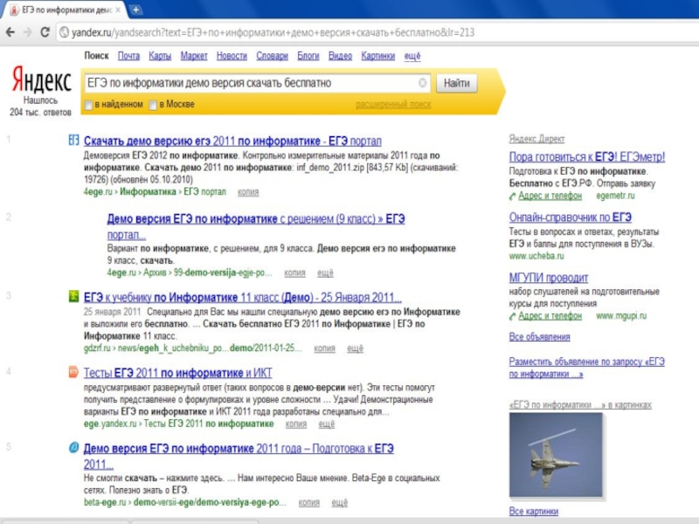Expand 'ещё' for the gdzrf.ru result

pos(356,348)
